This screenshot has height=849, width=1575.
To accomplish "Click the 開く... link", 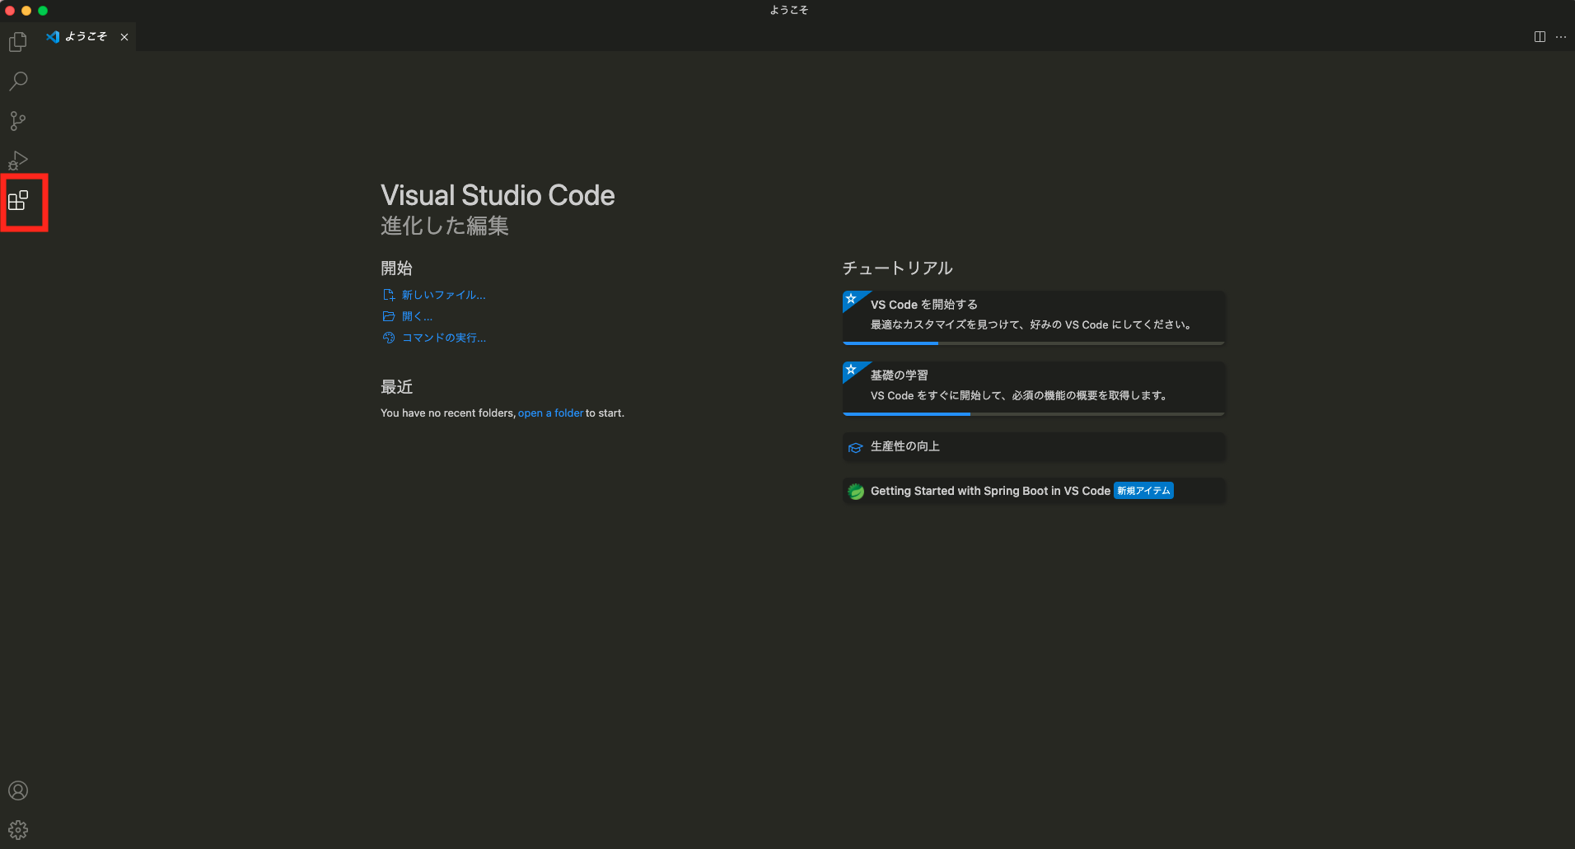I will coord(417,316).
